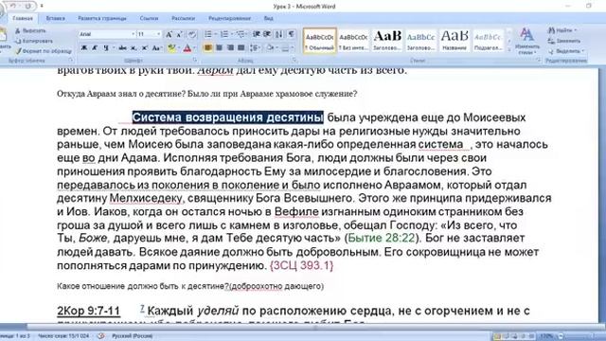Toggle superscript formatting
The image size is (606, 341).
click(144, 48)
